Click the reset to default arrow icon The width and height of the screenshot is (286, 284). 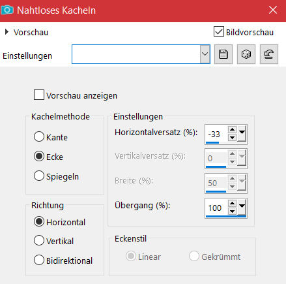click(269, 54)
